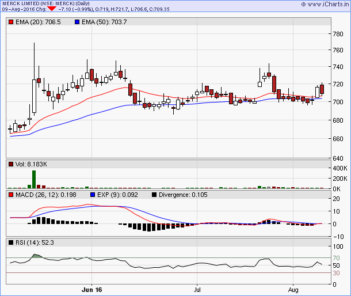Click the black Divergence legend swatch
The width and height of the screenshot is (351, 296).
click(x=154, y=195)
